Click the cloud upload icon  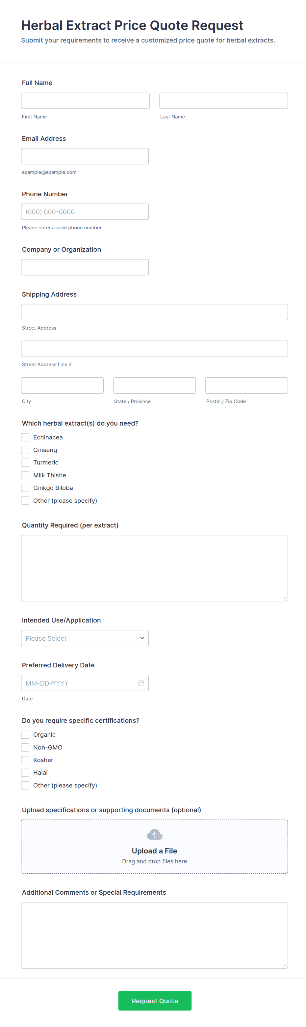pos(155,834)
